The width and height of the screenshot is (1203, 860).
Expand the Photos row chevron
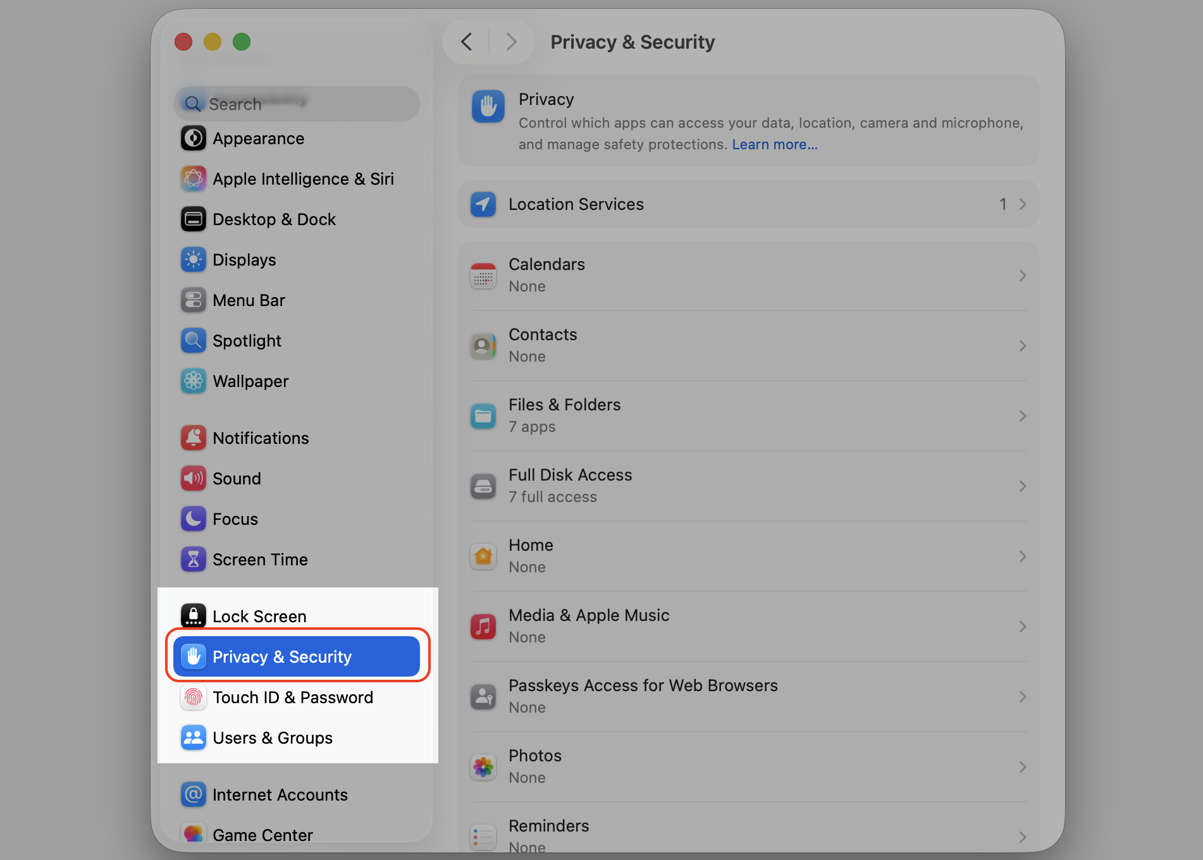pyautogui.click(x=1023, y=767)
